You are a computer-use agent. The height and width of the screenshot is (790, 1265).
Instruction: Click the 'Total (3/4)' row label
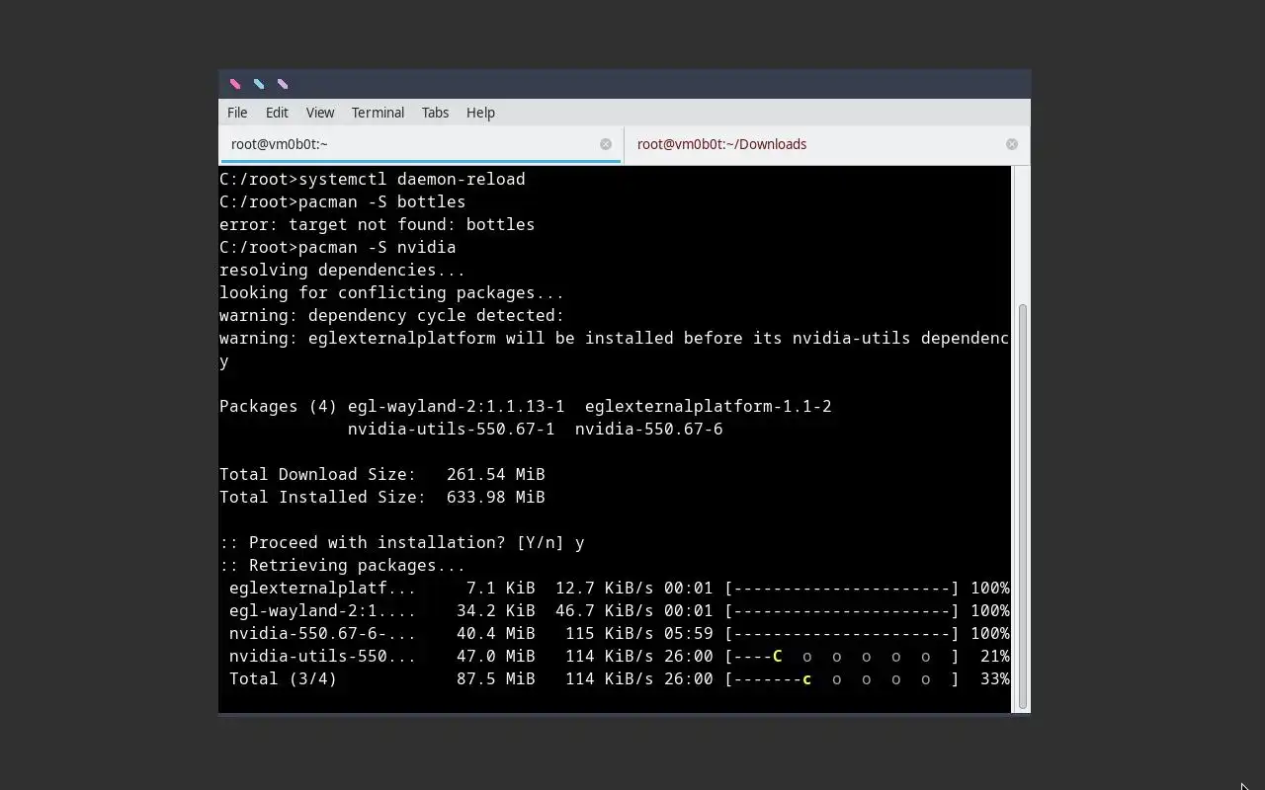284,679
